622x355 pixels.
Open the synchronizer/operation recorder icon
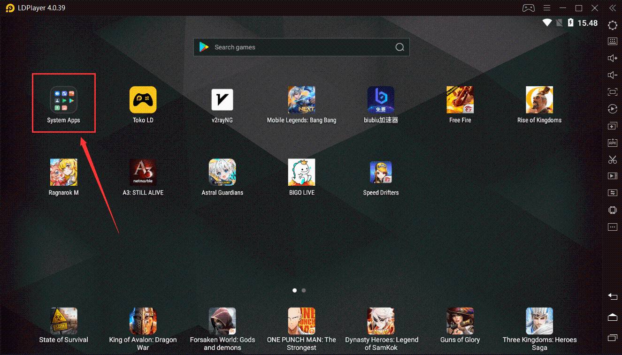[612, 109]
